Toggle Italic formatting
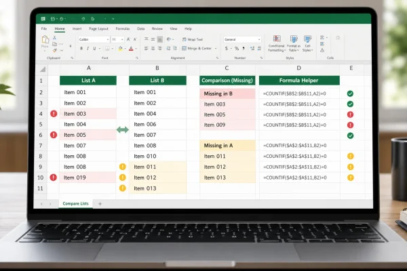The width and height of the screenshot is (407, 271). click(x=88, y=49)
